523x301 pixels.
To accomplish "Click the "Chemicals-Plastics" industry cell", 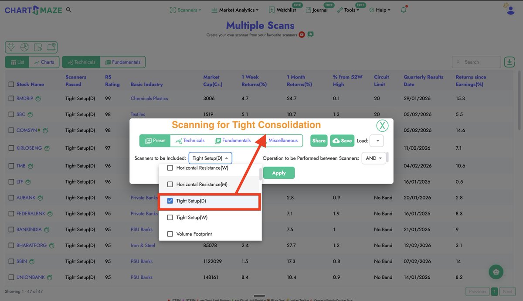I will [149, 99].
